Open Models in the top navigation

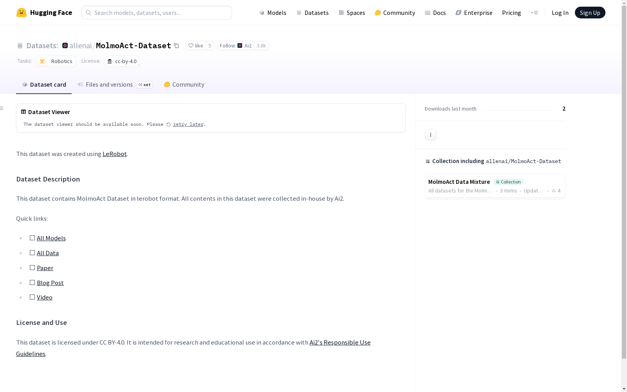click(273, 13)
